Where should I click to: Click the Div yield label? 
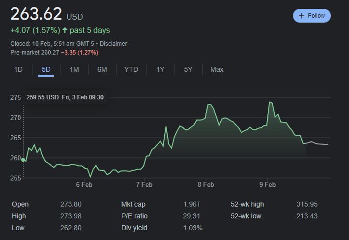pos(134,228)
